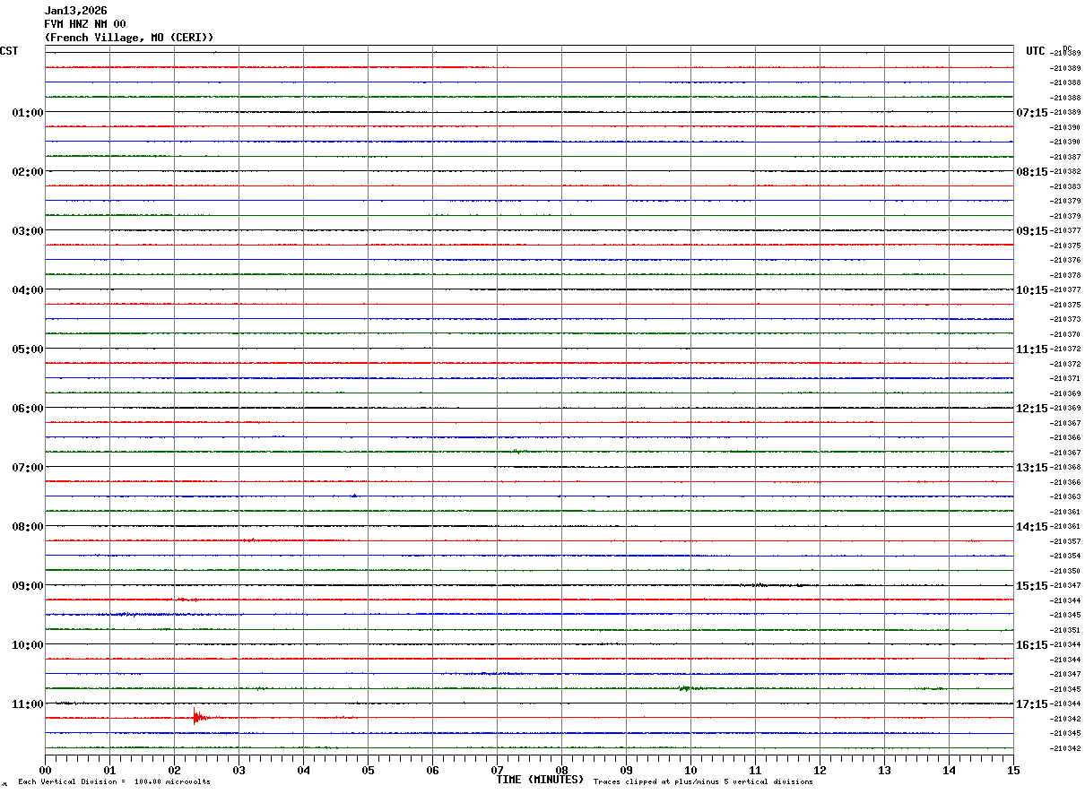1085x794 pixels.
Task: Click minute 03 on the time axis
Action: click(239, 770)
